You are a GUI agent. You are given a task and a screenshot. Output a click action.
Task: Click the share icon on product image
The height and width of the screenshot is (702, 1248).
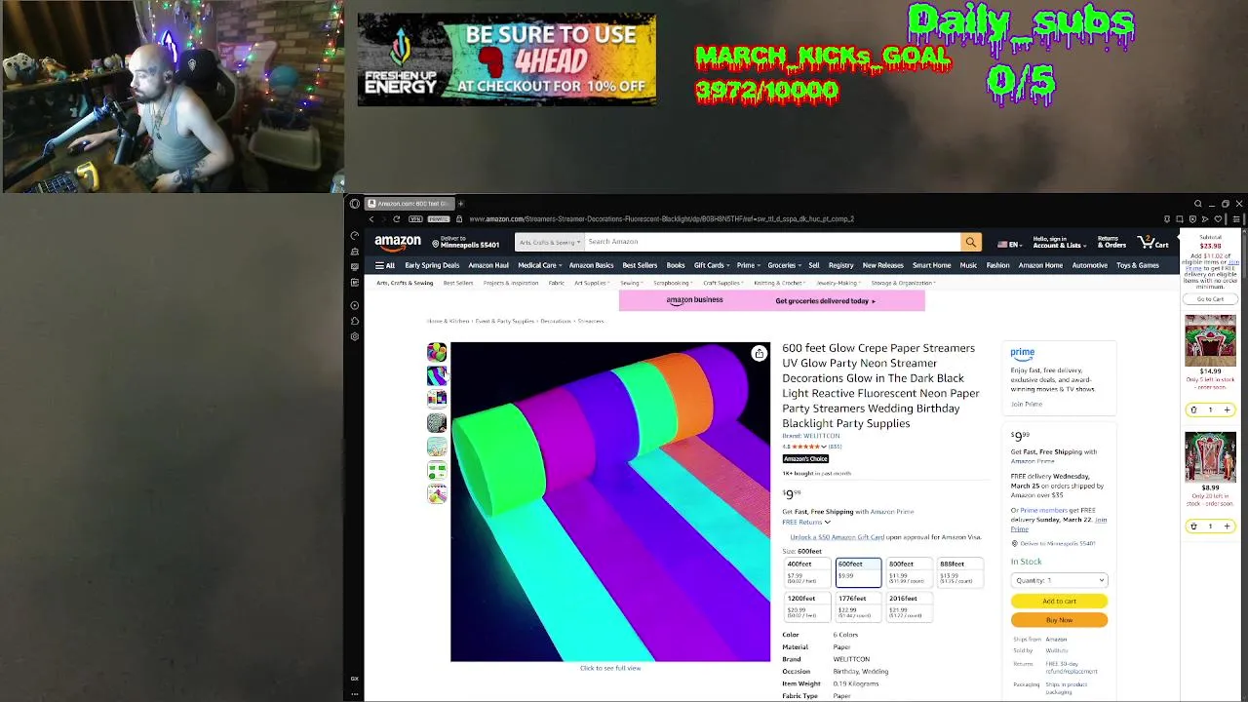coord(759,354)
